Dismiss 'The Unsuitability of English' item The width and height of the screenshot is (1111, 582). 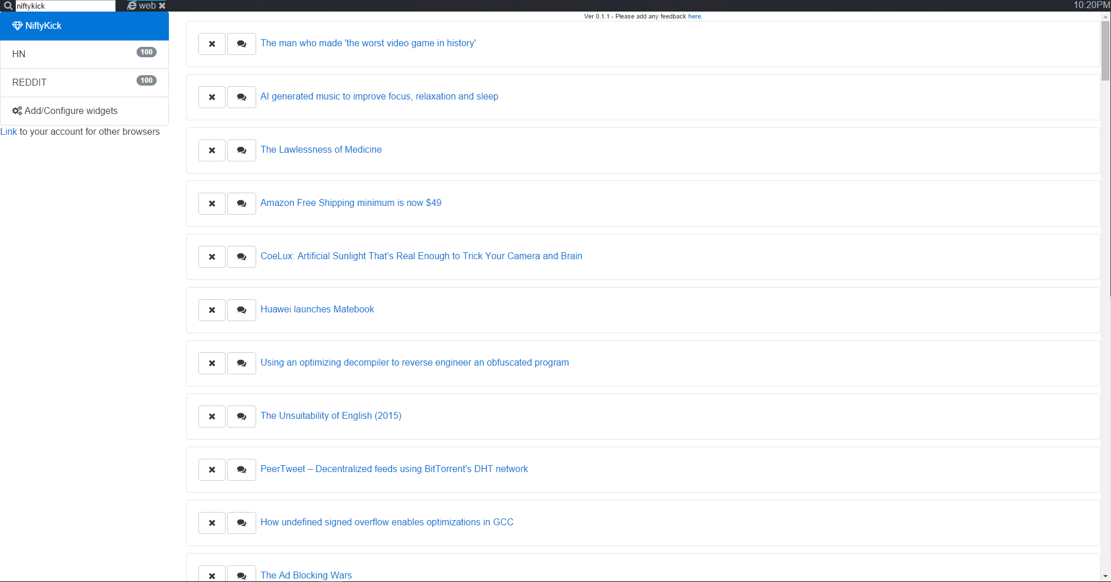(x=212, y=417)
